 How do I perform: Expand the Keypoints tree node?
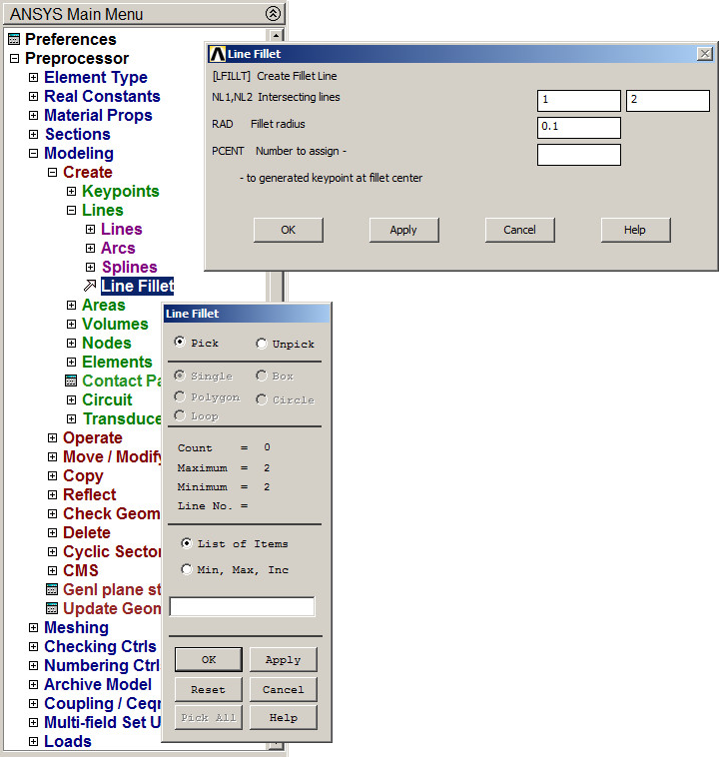pyautogui.click(x=72, y=192)
